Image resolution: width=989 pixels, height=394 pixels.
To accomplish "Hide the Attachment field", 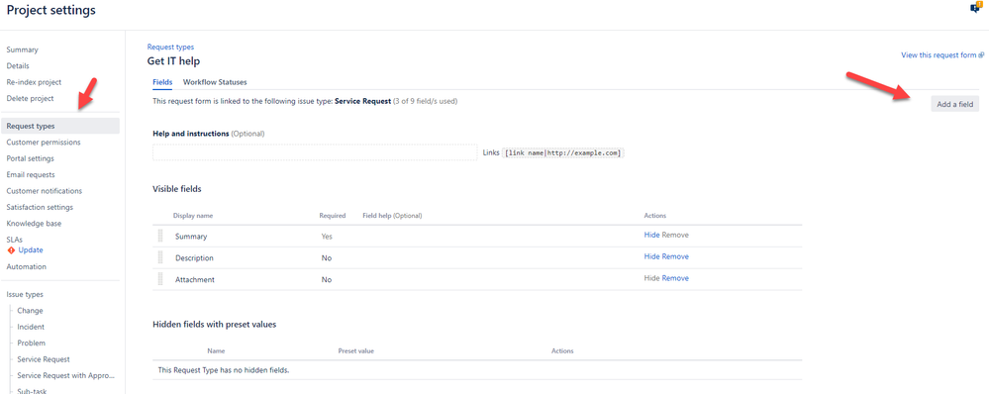I will [651, 278].
